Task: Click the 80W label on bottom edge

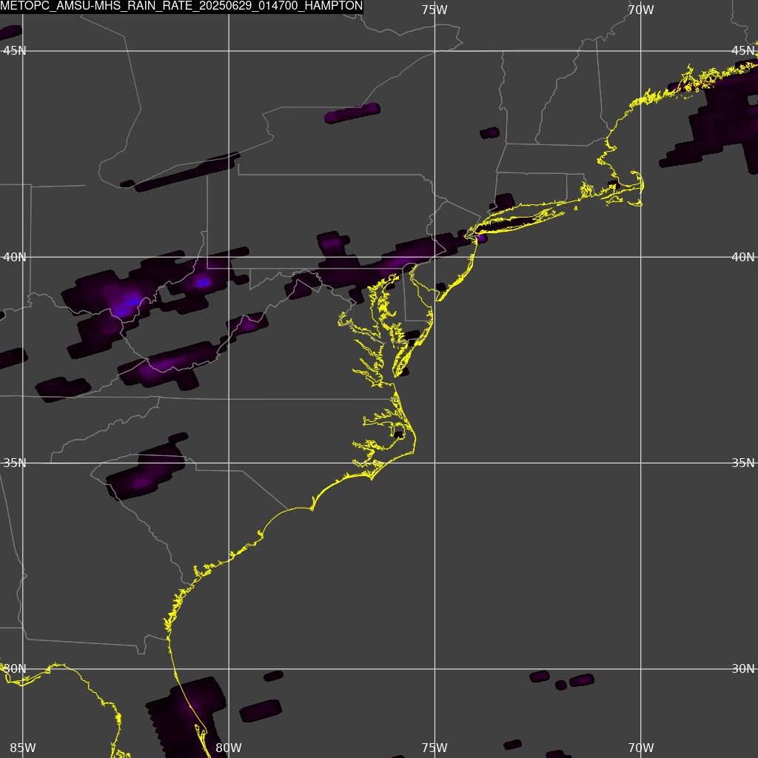Action: 229,748
